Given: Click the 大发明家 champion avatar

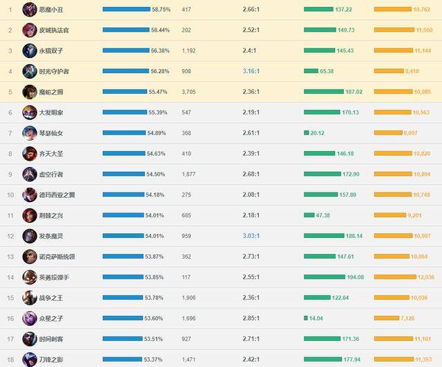Looking at the screenshot, I should pyautogui.click(x=30, y=112).
